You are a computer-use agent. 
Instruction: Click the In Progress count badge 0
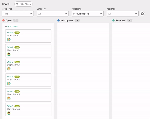point(77,20)
